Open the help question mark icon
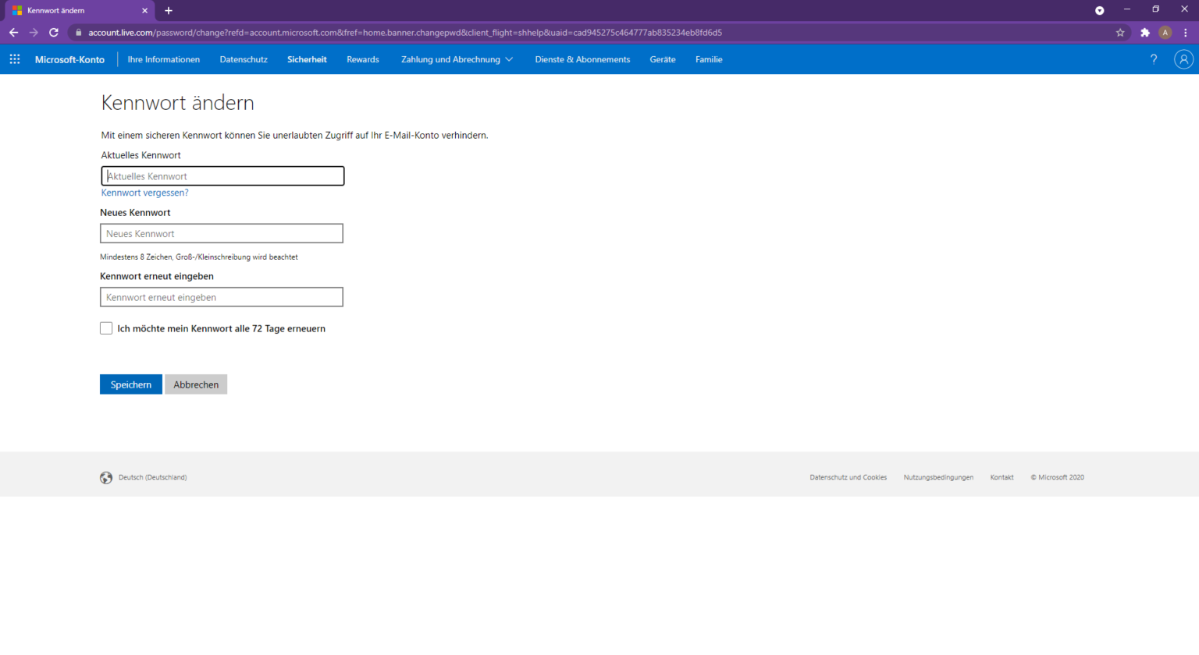1199x655 pixels. (1154, 59)
